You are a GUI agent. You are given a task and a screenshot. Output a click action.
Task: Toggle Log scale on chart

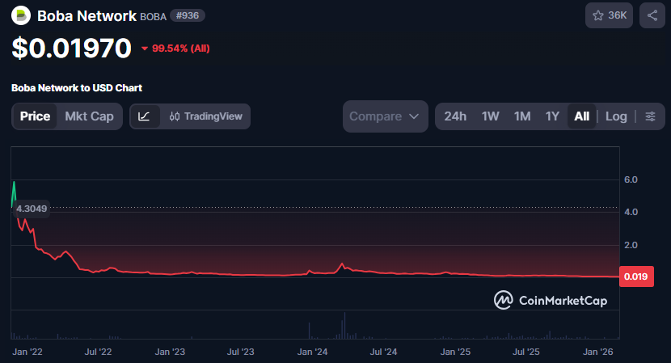click(x=616, y=116)
